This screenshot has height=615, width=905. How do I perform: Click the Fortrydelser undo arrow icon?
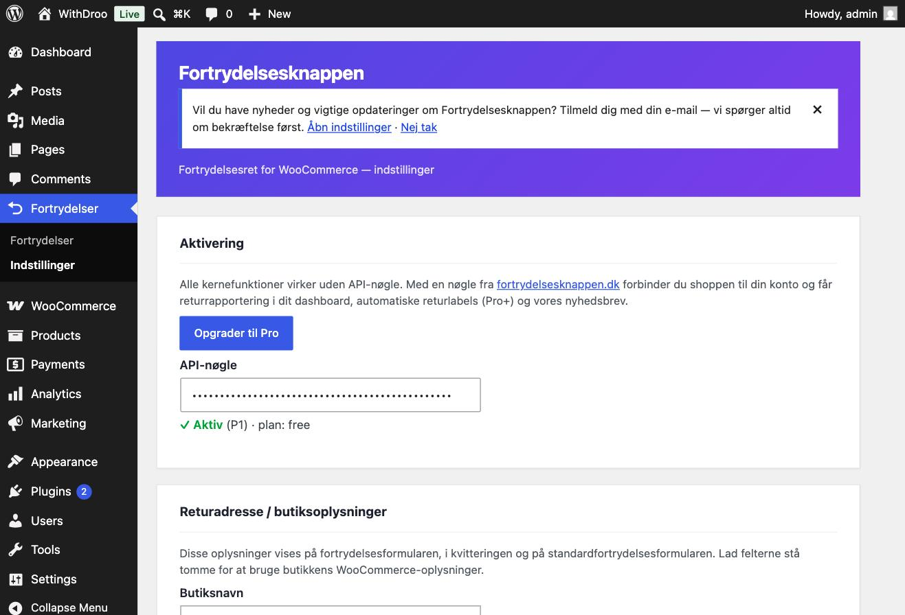[15, 209]
